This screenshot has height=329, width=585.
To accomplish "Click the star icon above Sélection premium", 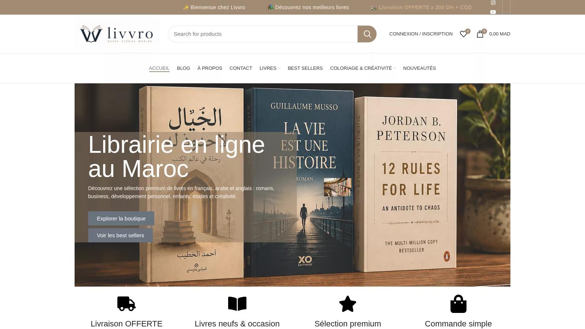I will [x=348, y=304].
